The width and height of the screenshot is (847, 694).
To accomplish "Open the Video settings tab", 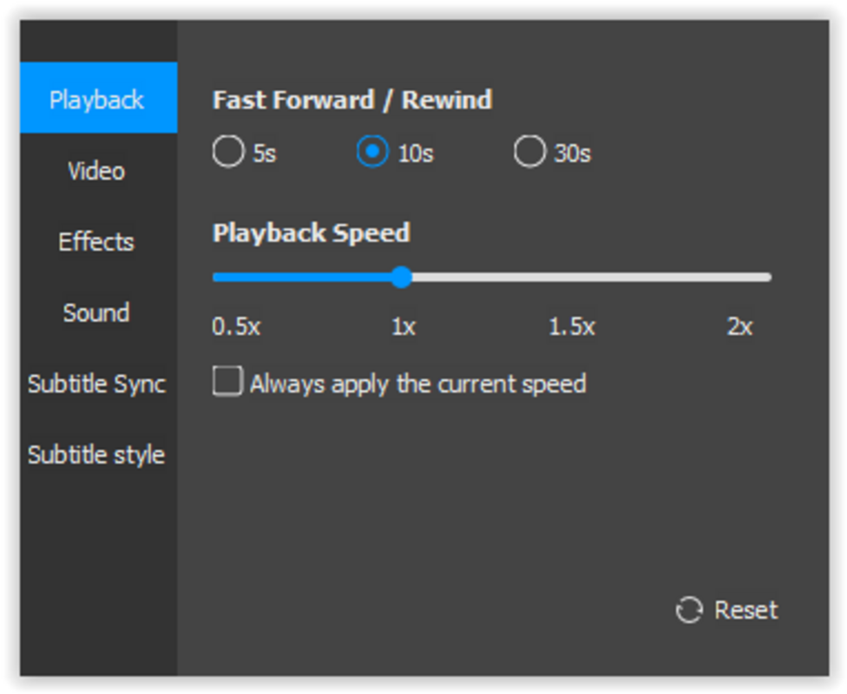I will coord(96,171).
